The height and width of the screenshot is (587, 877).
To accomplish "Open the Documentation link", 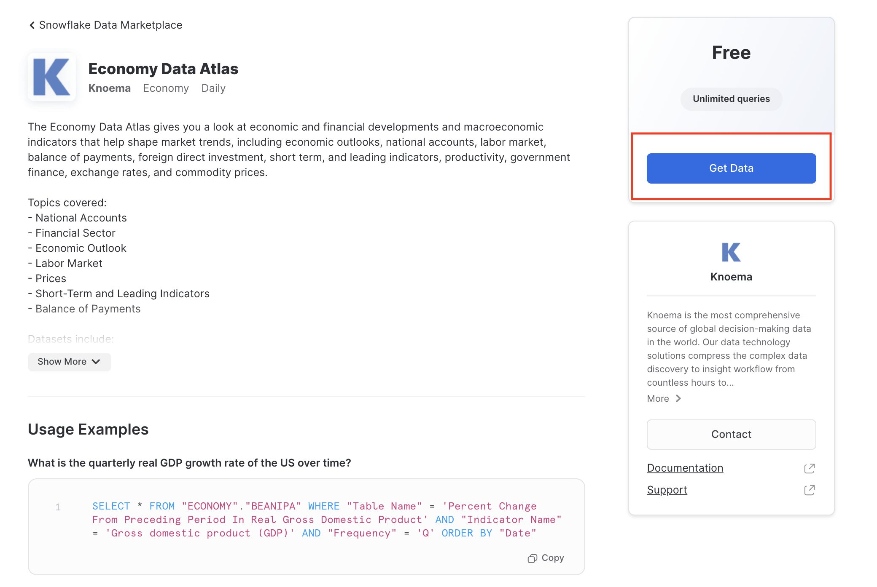I will (685, 468).
